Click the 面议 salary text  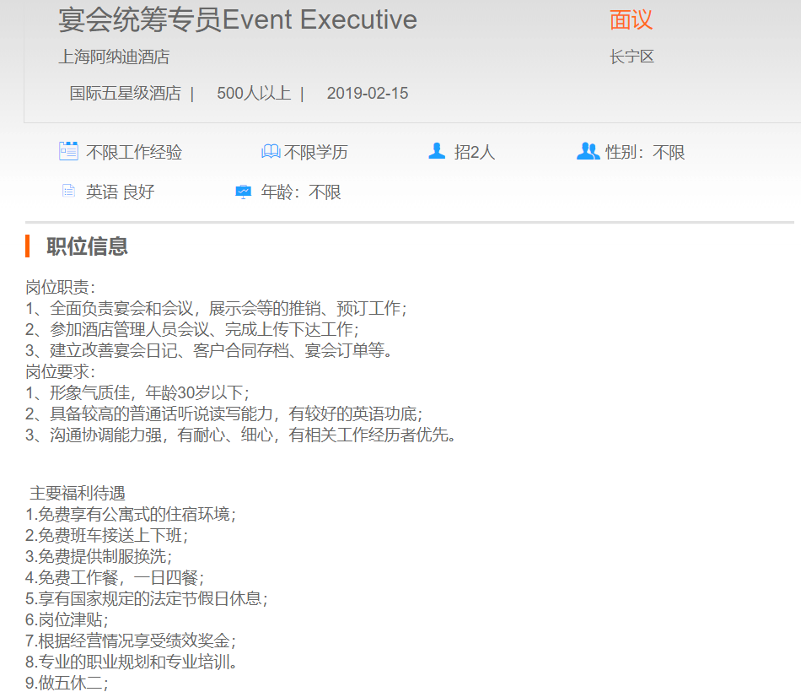(x=631, y=19)
